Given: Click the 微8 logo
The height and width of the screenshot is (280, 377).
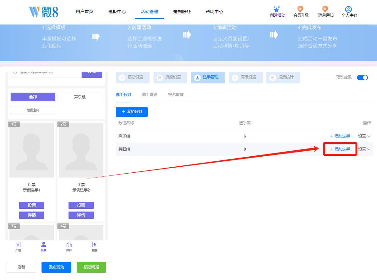Looking at the screenshot, I should point(44,11).
